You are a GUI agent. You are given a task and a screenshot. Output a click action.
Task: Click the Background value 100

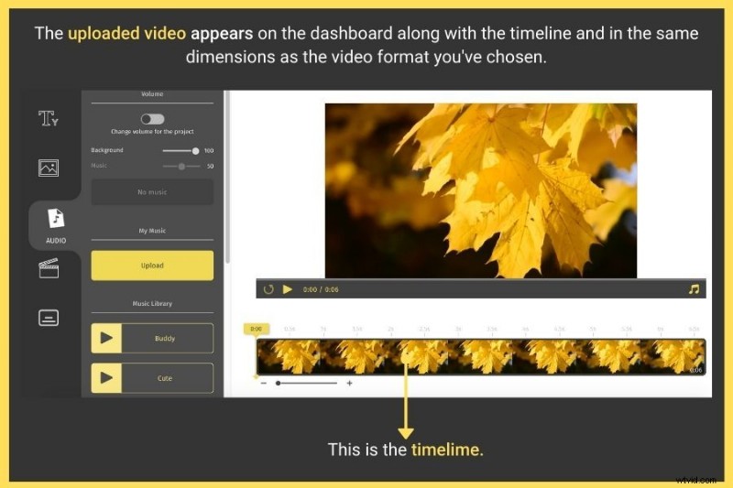coord(209,150)
